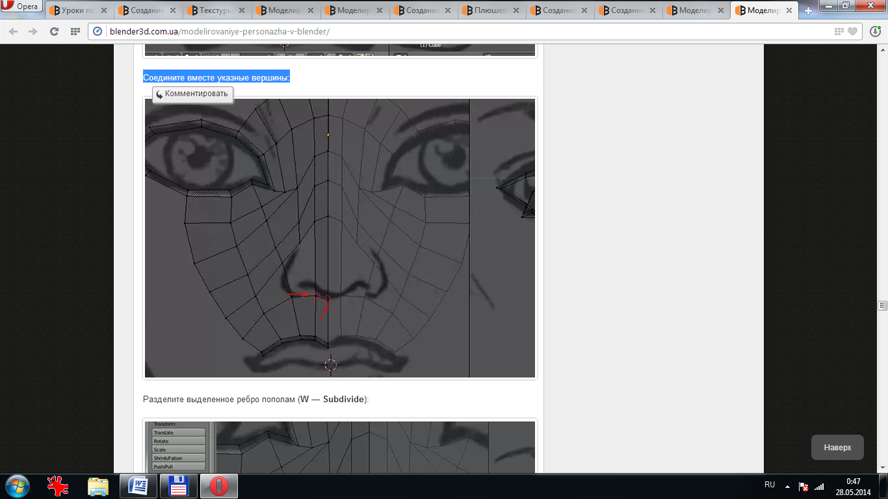Reload the current page

[54, 31]
